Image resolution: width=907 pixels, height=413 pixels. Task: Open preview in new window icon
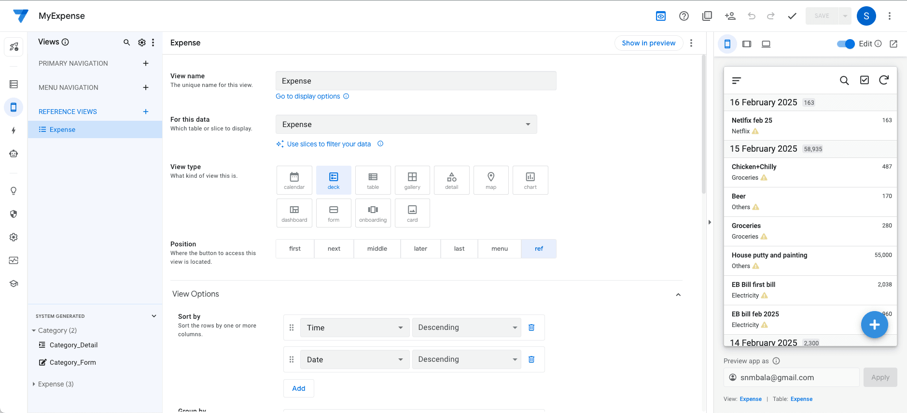tap(893, 44)
